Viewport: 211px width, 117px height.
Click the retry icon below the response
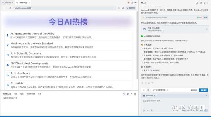coord(146,83)
